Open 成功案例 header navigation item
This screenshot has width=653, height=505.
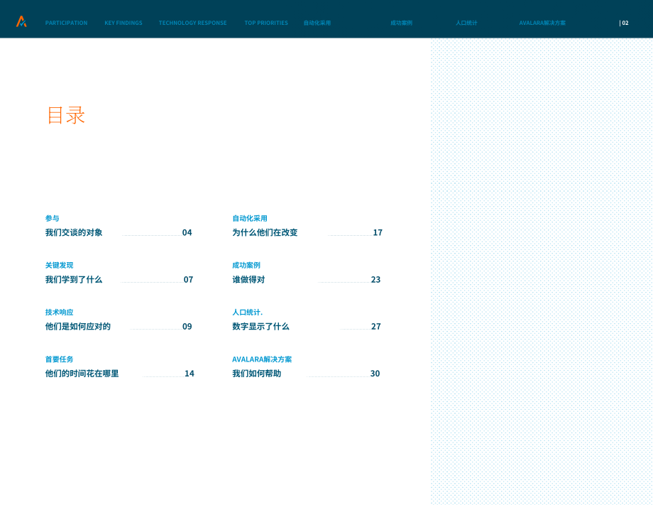coord(401,23)
